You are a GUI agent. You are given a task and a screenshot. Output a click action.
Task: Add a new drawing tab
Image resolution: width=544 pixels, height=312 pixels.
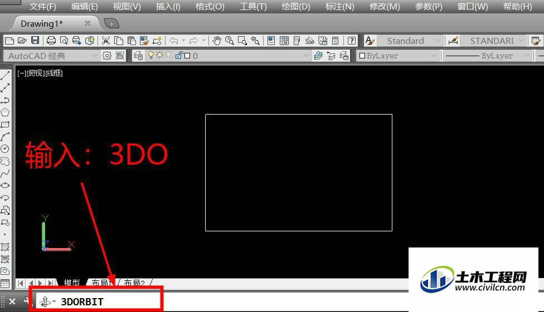[x=111, y=23]
